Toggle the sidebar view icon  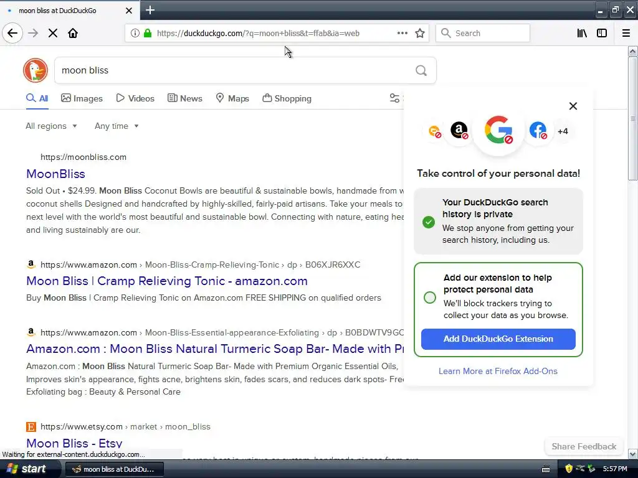pyautogui.click(x=602, y=33)
